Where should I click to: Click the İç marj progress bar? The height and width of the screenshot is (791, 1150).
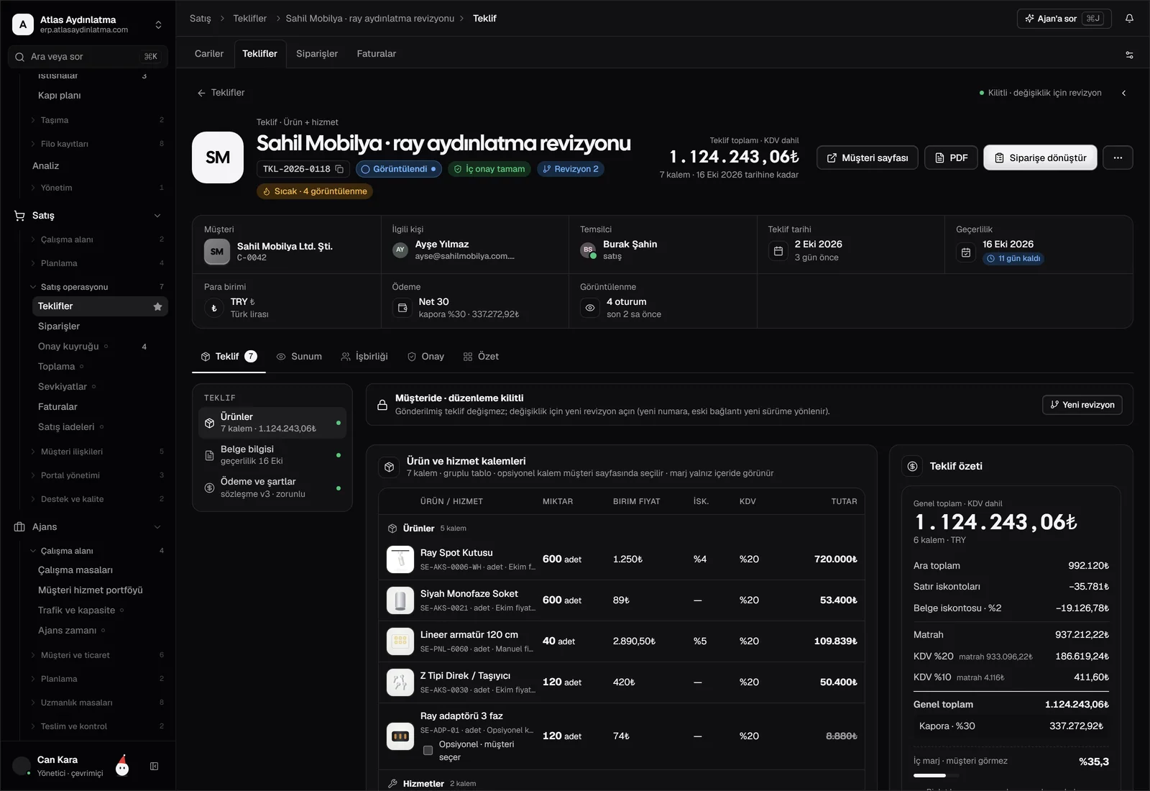coord(935,776)
